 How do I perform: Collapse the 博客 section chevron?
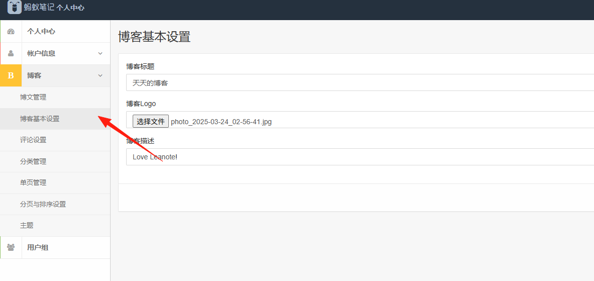click(101, 75)
